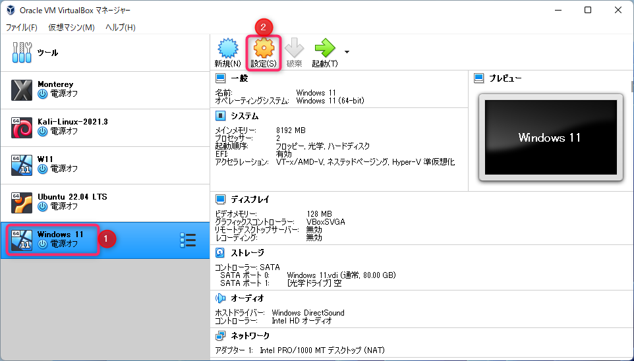Select the Ubuntu 22.04 LTS VM icon
The width and height of the screenshot is (634, 361).
coord(22,202)
